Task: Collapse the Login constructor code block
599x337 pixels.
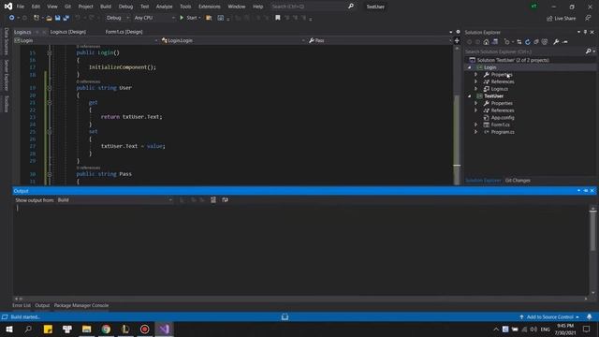Action: coord(50,52)
